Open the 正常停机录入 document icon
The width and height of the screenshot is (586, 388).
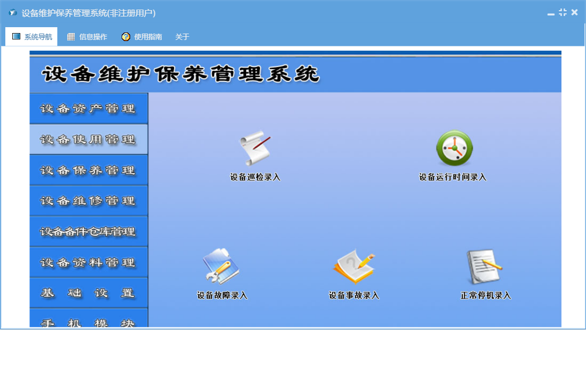pos(485,267)
